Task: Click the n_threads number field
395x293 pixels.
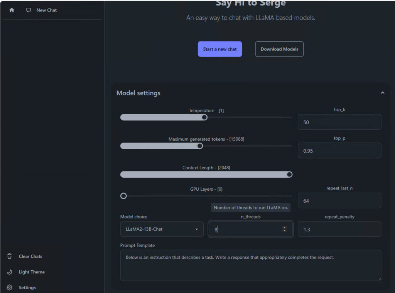Action: (x=250, y=229)
